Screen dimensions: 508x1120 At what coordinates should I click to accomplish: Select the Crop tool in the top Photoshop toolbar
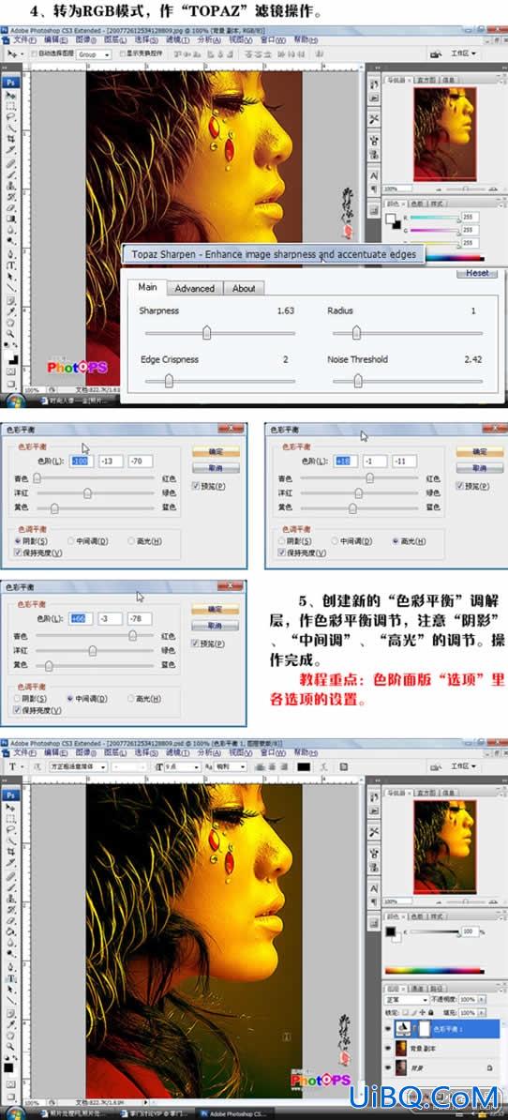click(11, 138)
